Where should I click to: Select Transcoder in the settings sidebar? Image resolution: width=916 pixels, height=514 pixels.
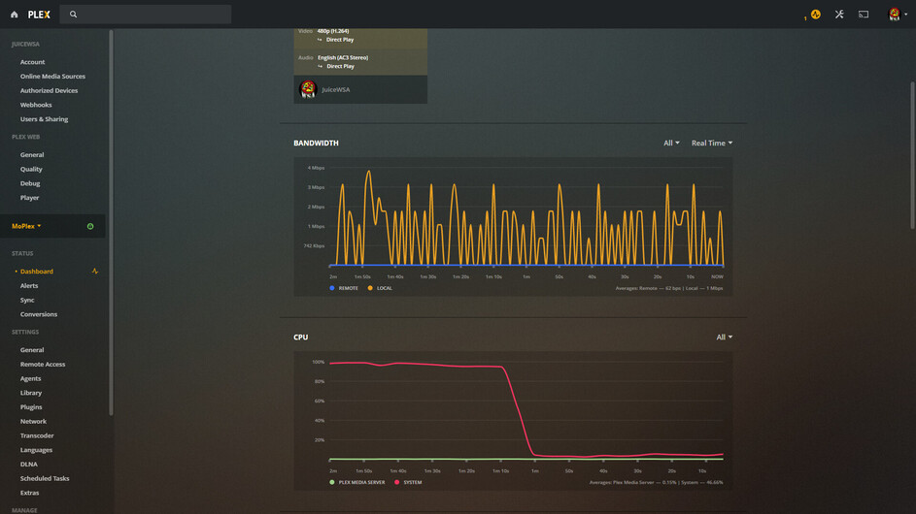tap(37, 435)
